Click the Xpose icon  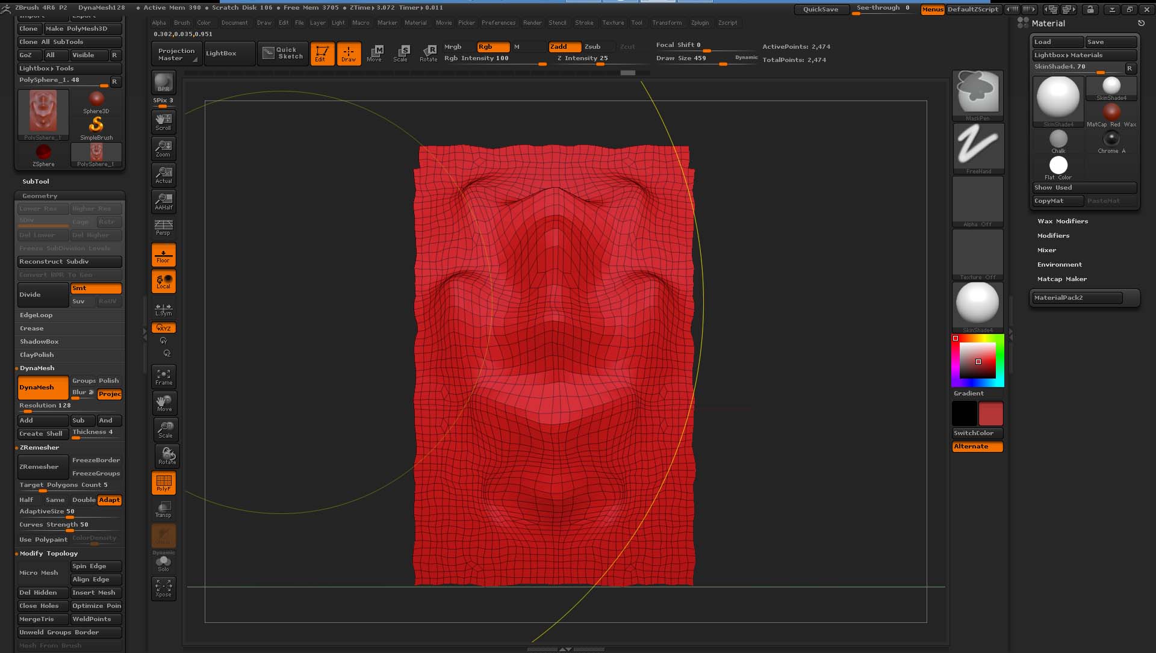pos(163,588)
